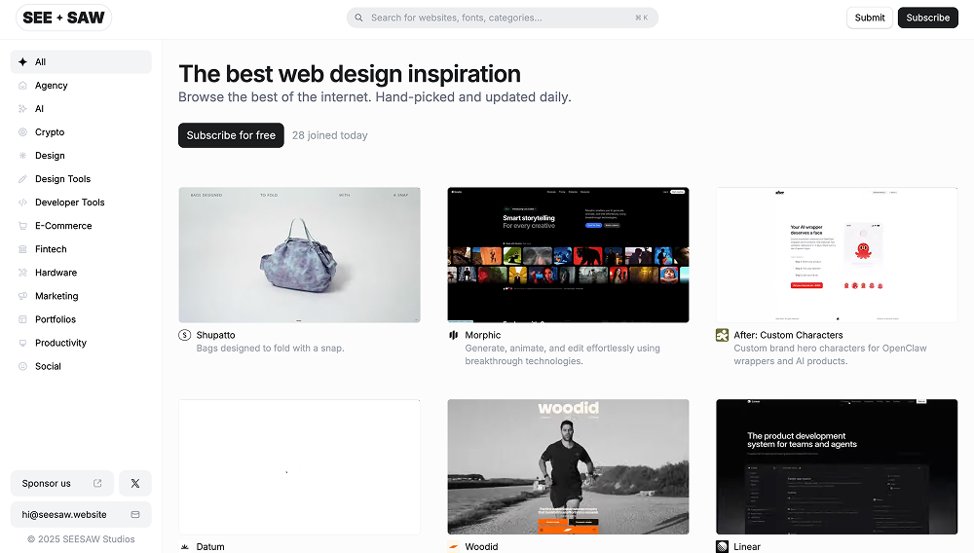
Task: Open the Woodid runner thumbnail
Action: (568, 466)
